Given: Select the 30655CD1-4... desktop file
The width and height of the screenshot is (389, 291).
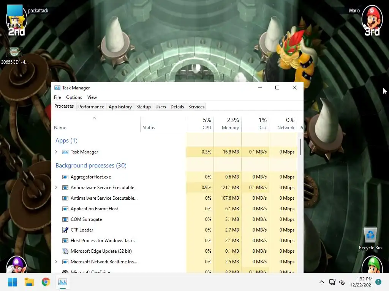Looking at the screenshot, I should [x=14, y=56].
